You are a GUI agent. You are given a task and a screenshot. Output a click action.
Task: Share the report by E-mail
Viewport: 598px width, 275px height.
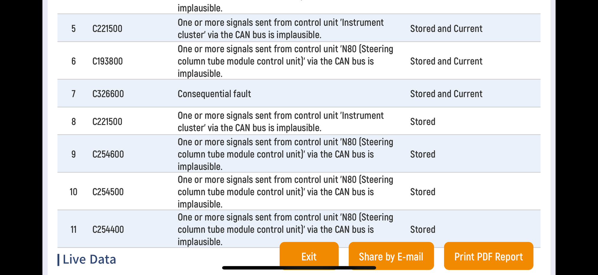[x=391, y=256]
